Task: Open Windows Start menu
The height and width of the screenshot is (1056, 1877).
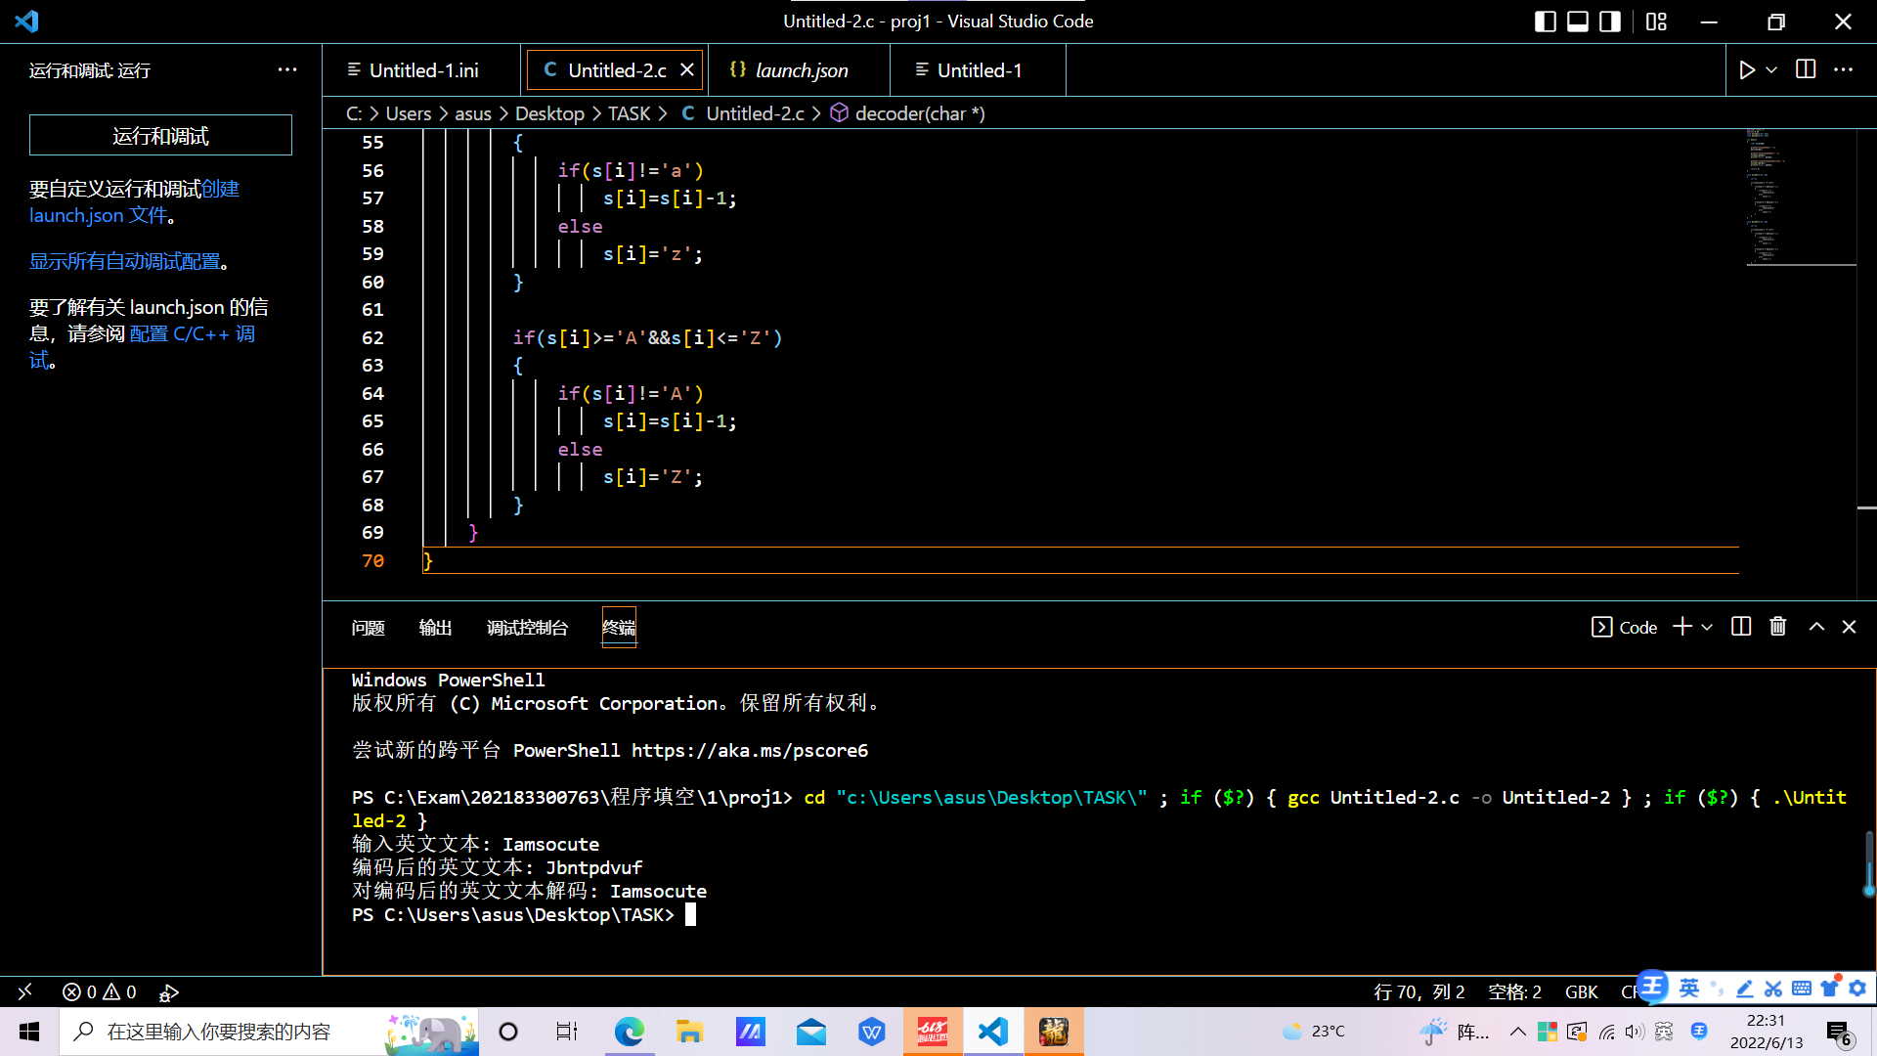Action: pos(29,1032)
